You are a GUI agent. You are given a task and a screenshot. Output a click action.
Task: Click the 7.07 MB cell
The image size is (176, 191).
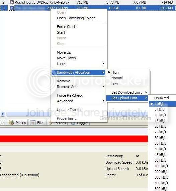[x=140, y=2]
